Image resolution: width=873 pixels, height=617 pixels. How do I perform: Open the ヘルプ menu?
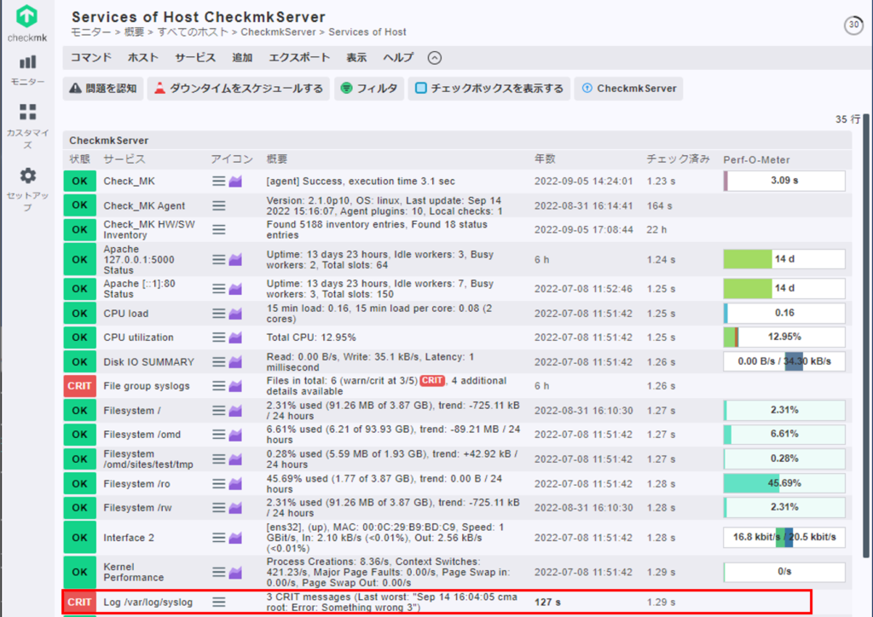point(398,58)
